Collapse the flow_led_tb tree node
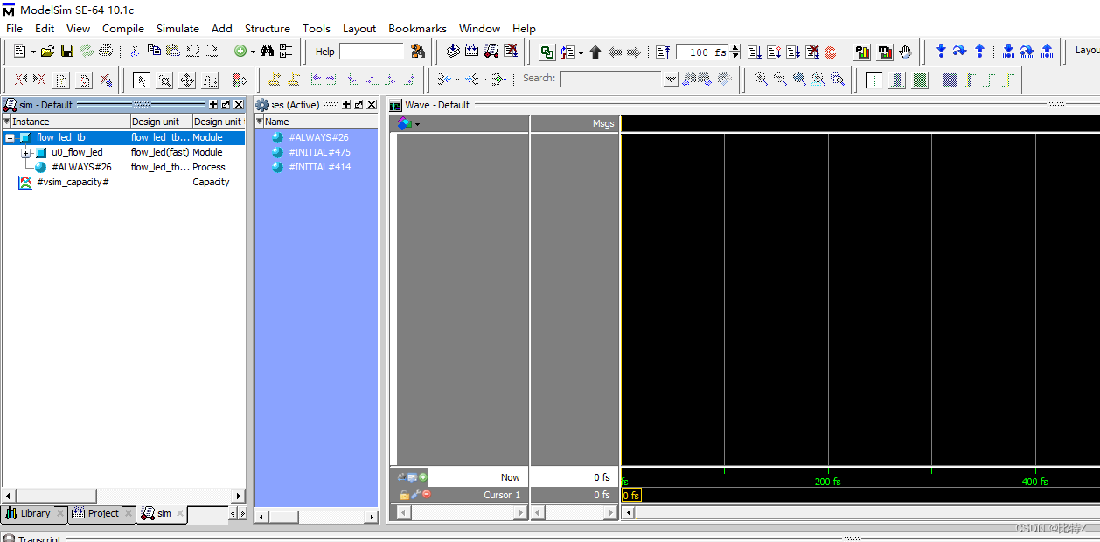The image size is (1100, 542). (x=8, y=137)
